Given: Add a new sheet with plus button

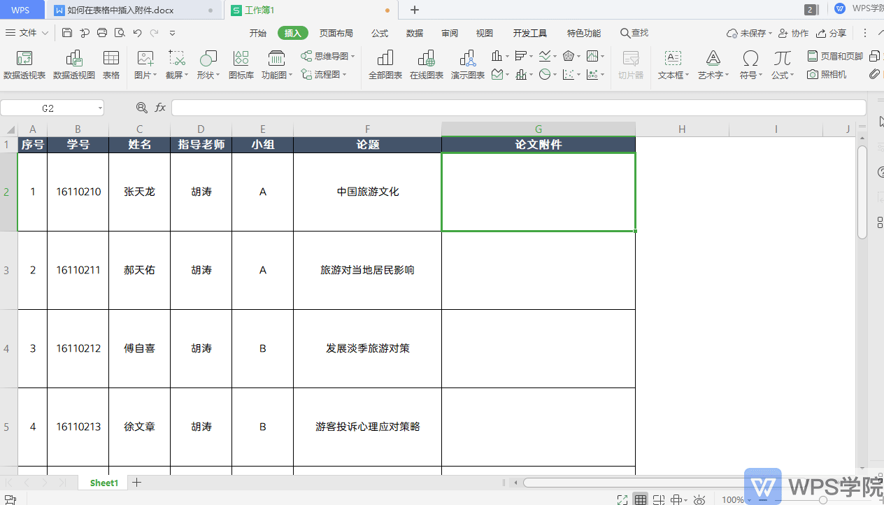Looking at the screenshot, I should point(137,483).
